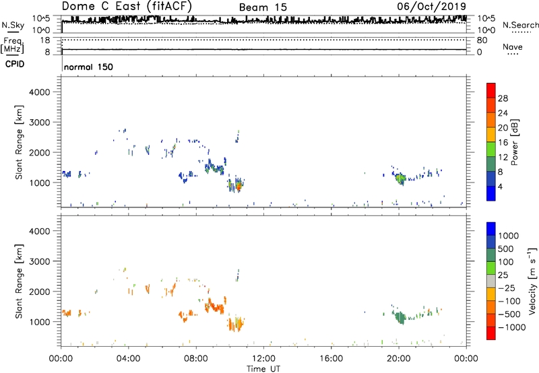Click the '20:00' time axis tick label
The width and height of the screenshot is (539, 373).
click(399, 359)
